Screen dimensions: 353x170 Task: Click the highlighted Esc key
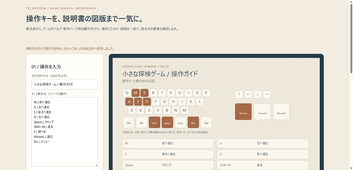[x=193, y=122]
